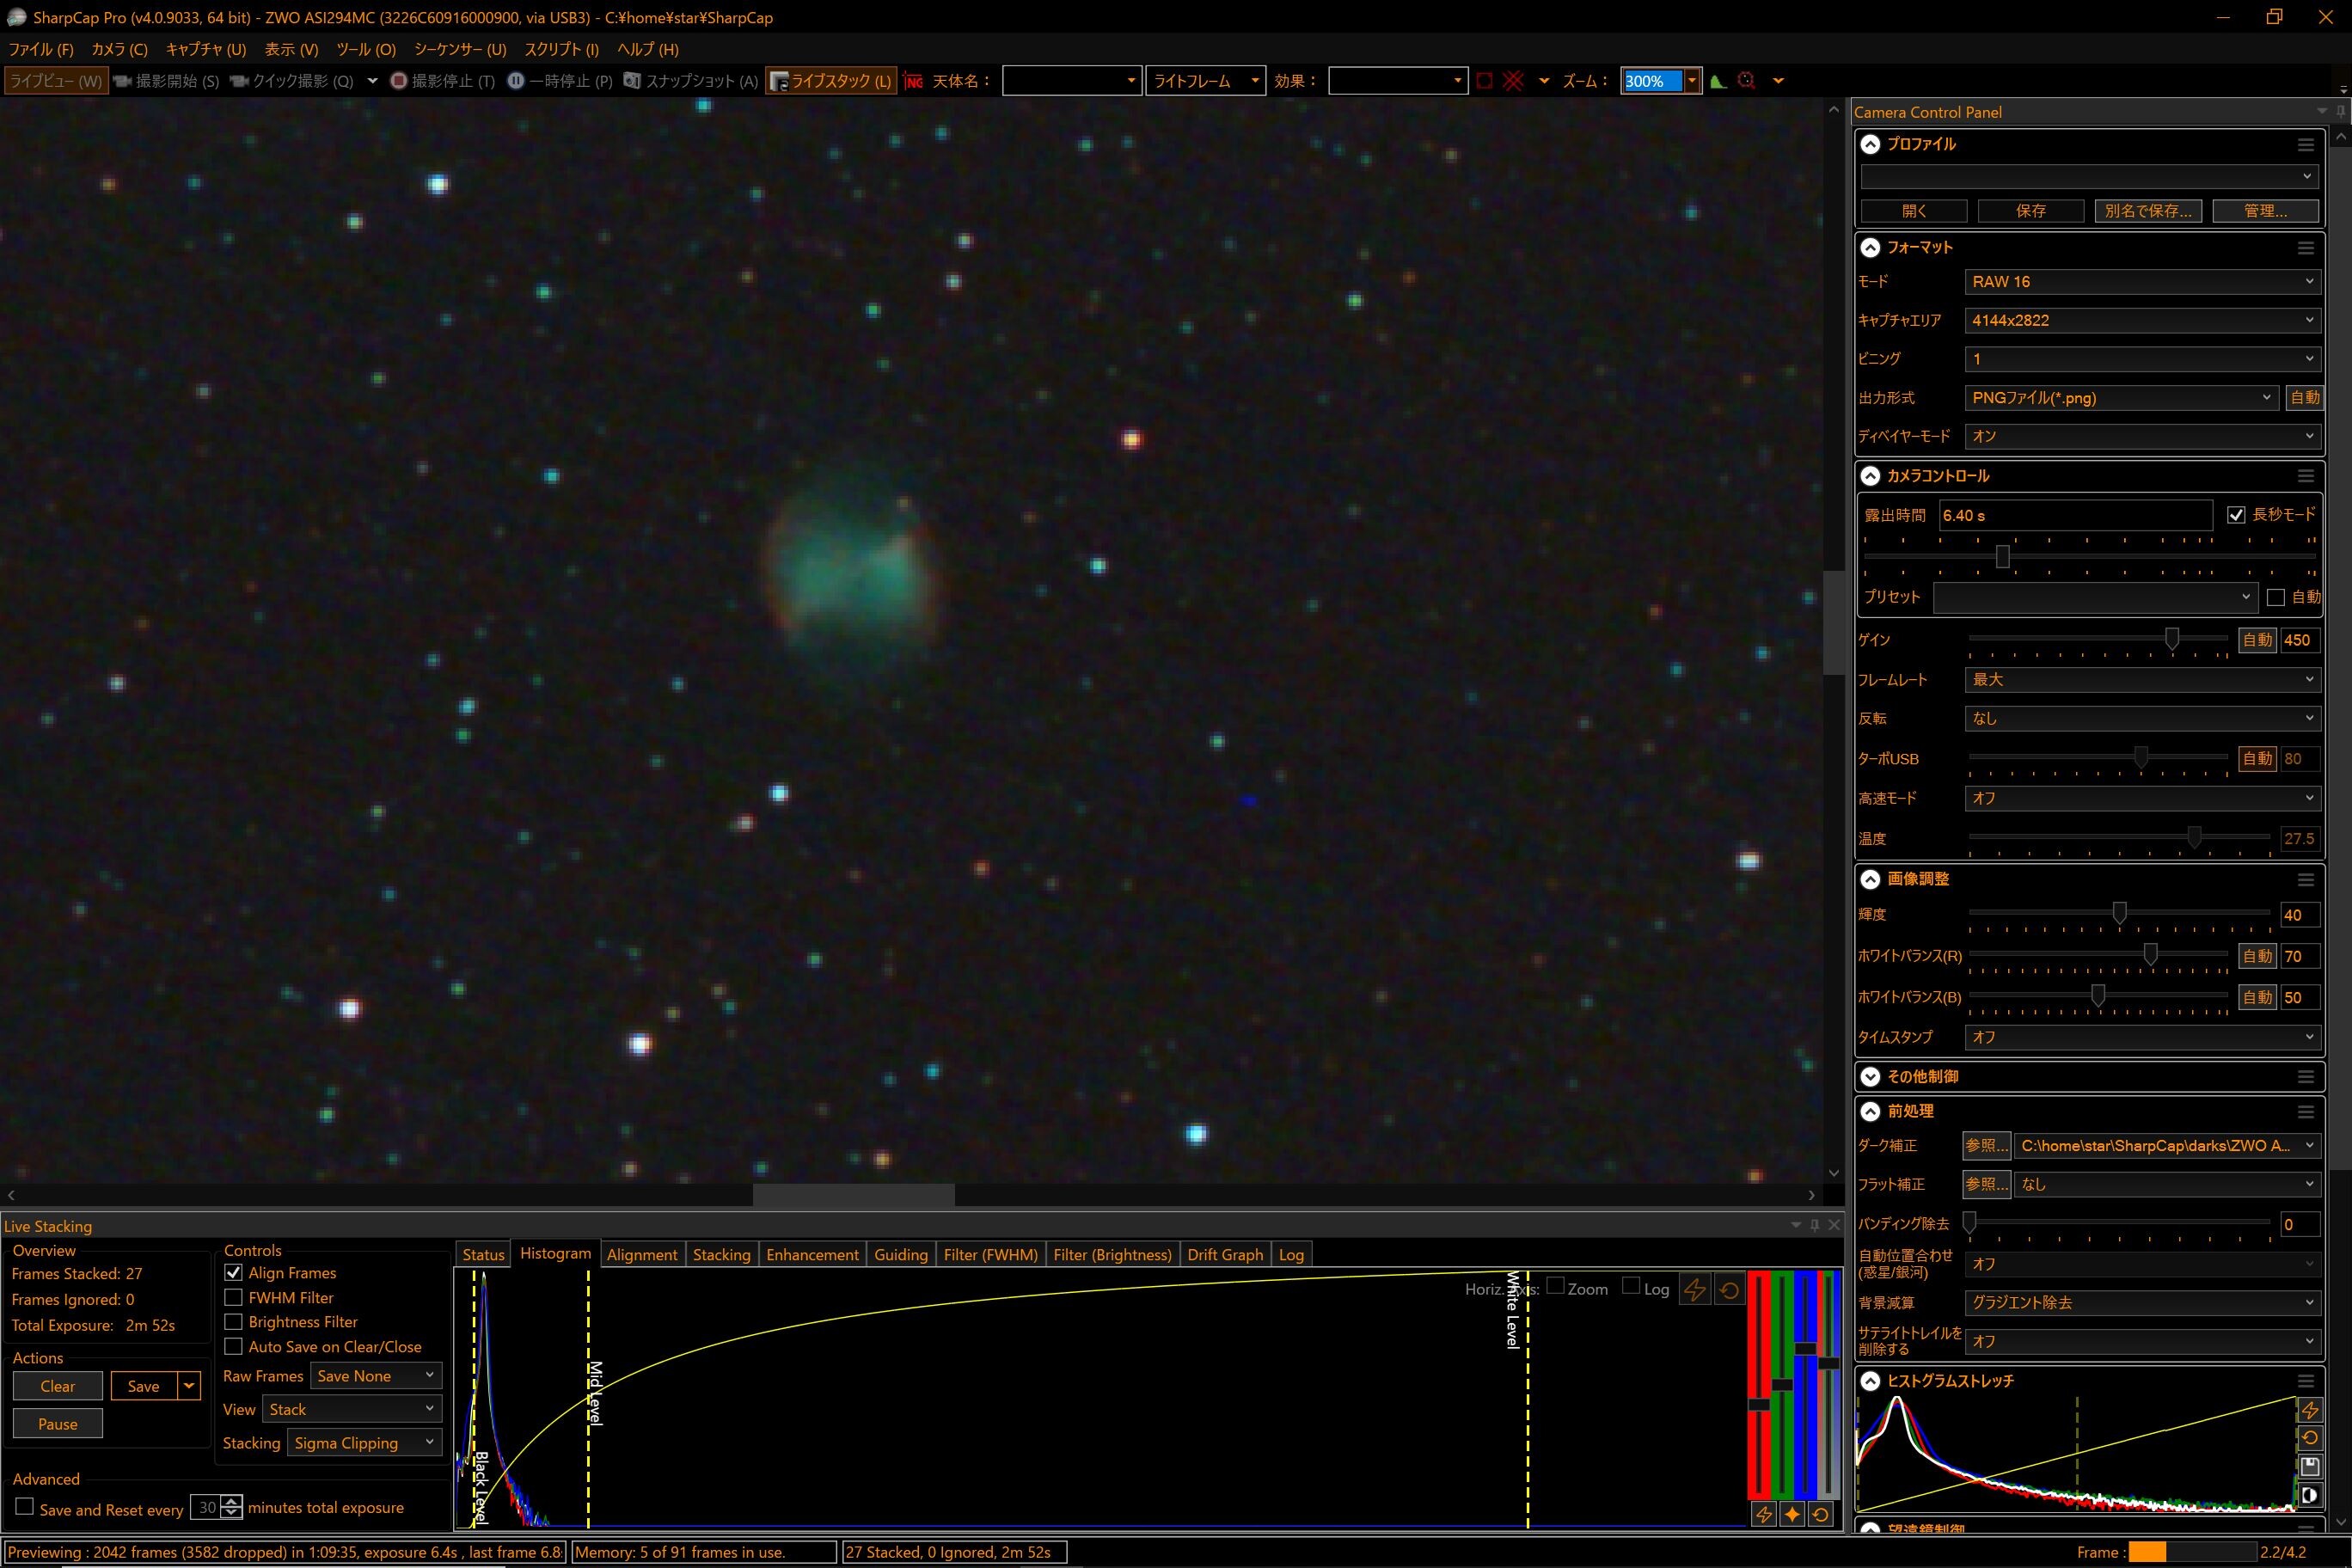Click the Live Stack toolbar button
This screenshot has height=1568, width=2352.
pos(831,81)
